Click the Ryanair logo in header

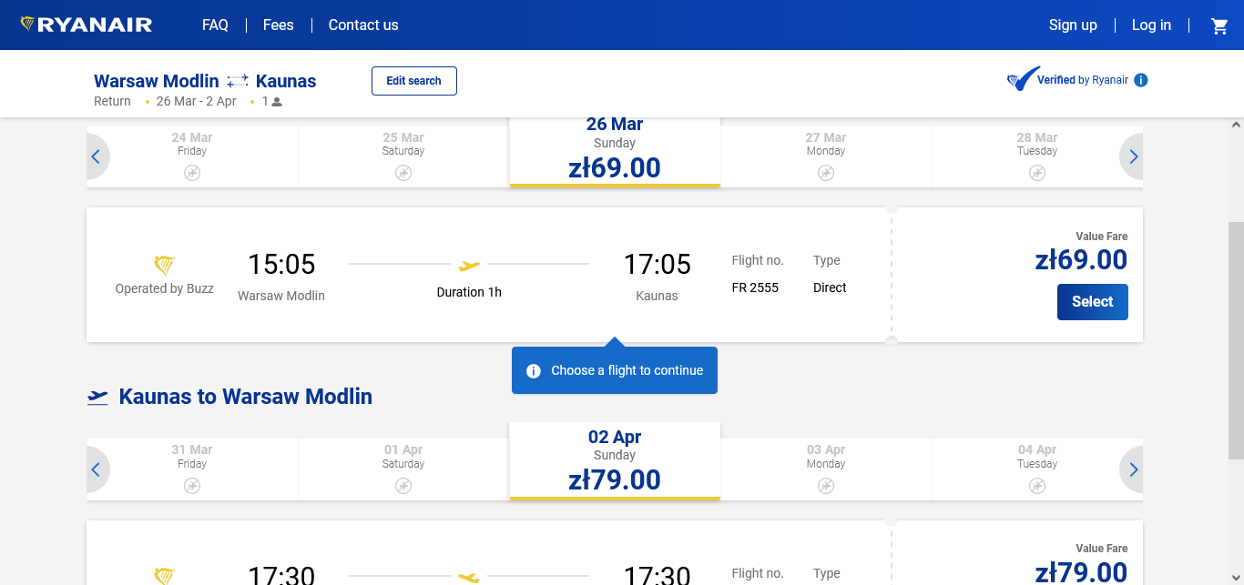(87, 25)
